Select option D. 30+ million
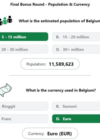 pyautogui.click(x=76, y=49)
